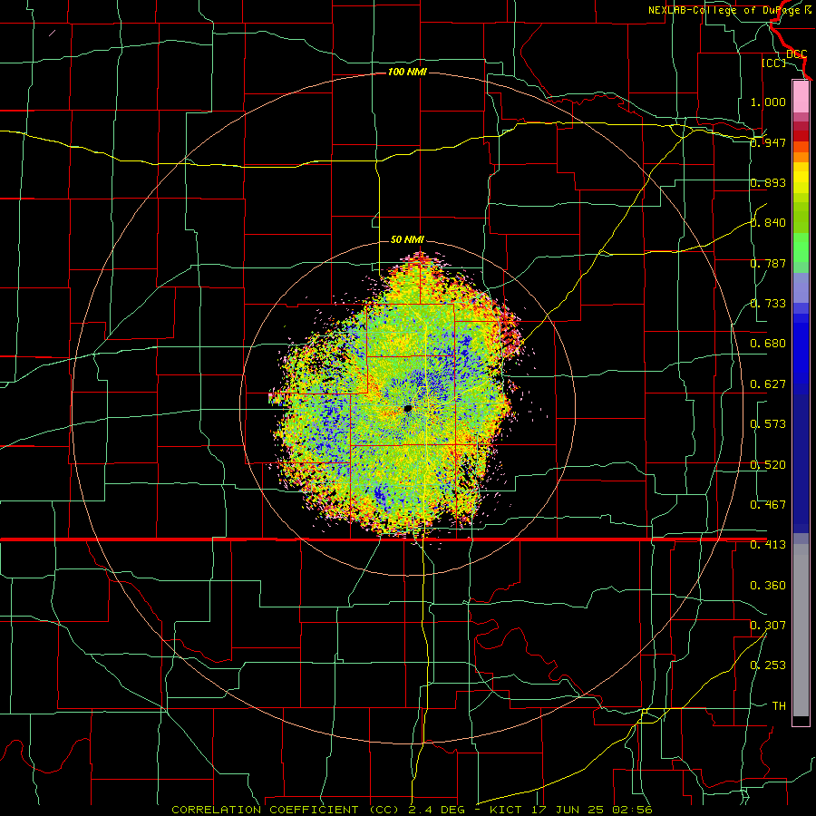The width and height of the screenshot is (816, 816).
Task: Click the 0.573 legend value
Action: pyautogui.click(x=768, y=424)
